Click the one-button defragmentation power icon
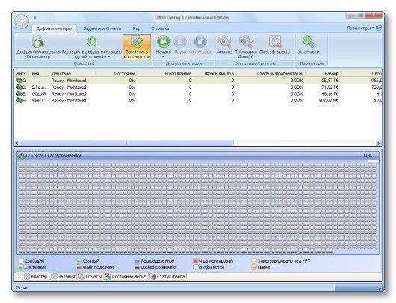This screenshot has width=396, height=303. (x=92, y=42)
